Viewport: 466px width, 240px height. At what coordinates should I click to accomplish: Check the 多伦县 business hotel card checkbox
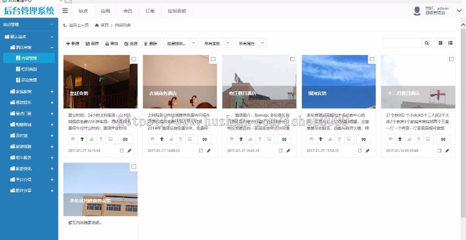(134, 166)
